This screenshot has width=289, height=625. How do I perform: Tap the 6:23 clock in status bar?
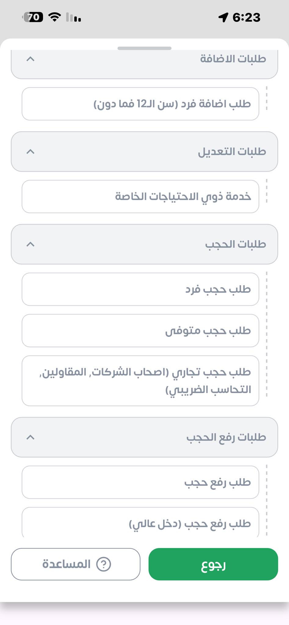[x=246, y=17]
